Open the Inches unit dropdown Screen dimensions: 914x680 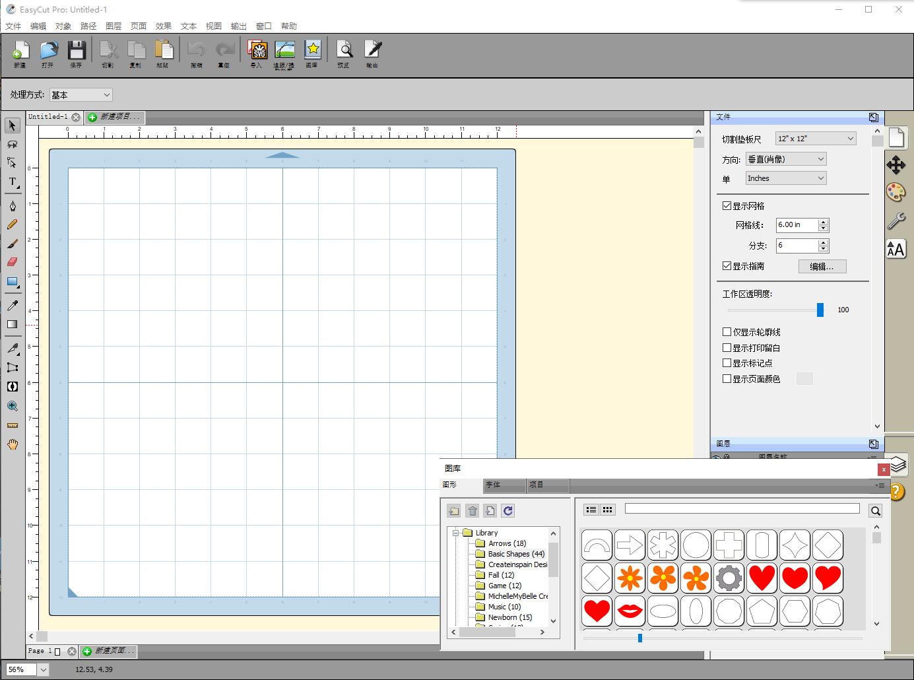(785, 178)
